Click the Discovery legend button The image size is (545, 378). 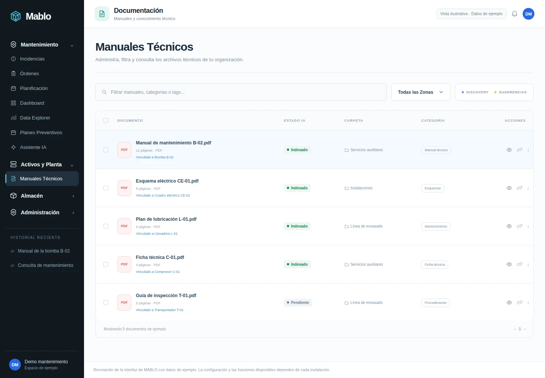pos(475,92)
